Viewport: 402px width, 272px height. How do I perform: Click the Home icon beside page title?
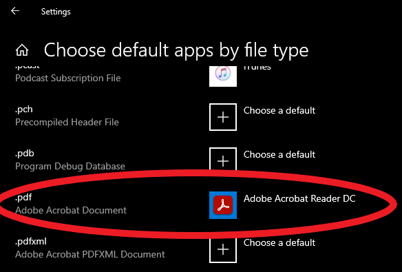click(22, 50)
